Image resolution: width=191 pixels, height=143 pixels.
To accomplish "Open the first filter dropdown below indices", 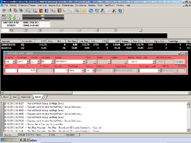I will 10,30.
